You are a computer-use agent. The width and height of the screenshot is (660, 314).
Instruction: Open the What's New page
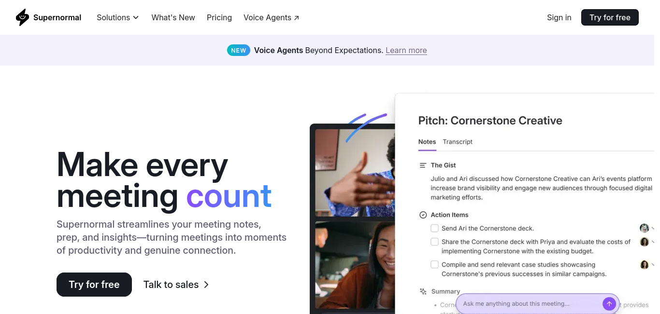click(173, 17)
